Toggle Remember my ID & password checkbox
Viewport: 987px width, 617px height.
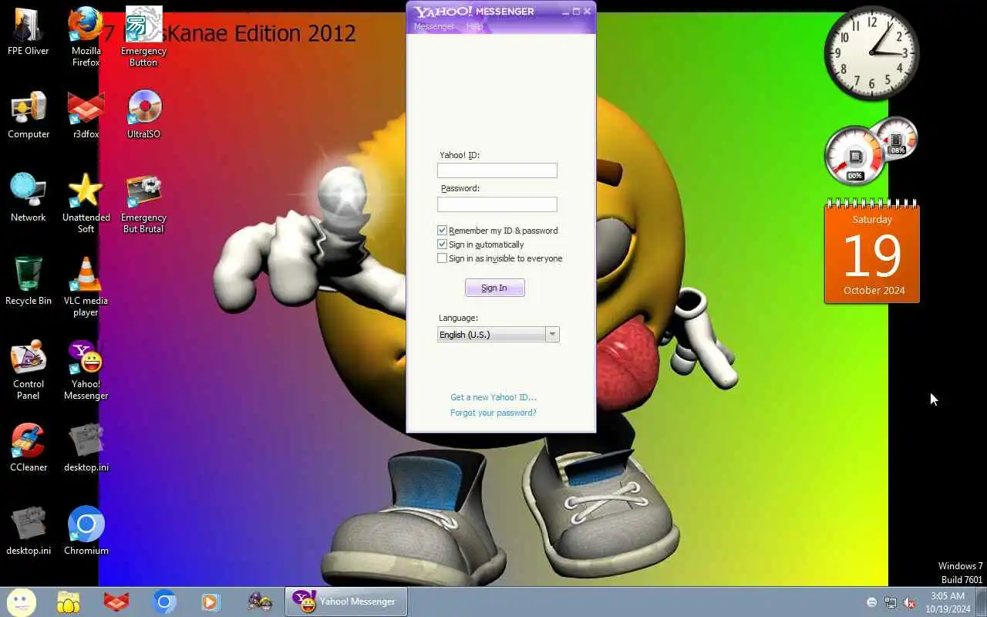click(x=442, y=231)
